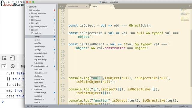Jump back using the left tab-arrow

pos(61,6)
